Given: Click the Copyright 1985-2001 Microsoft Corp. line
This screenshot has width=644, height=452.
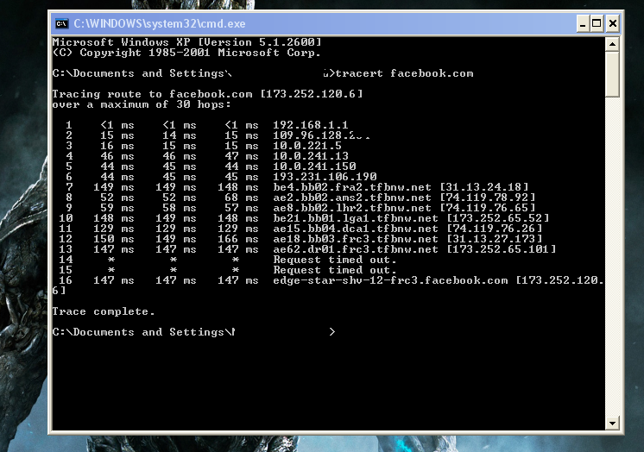Looking at the screenshot, I should pos(186,53).
